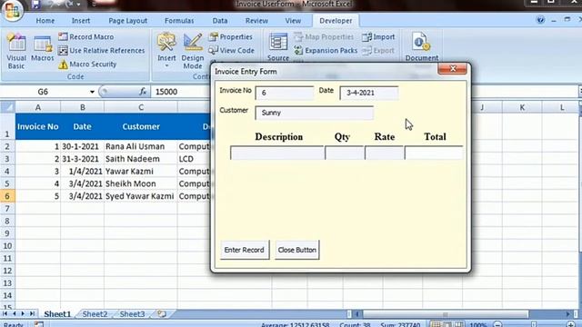Open the Macros dialog
The image size is (582, 327).
(43, 48)
